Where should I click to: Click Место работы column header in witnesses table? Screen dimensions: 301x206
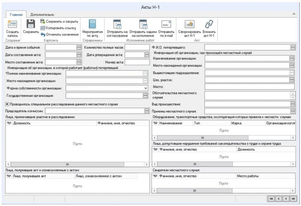click(265, 176)
